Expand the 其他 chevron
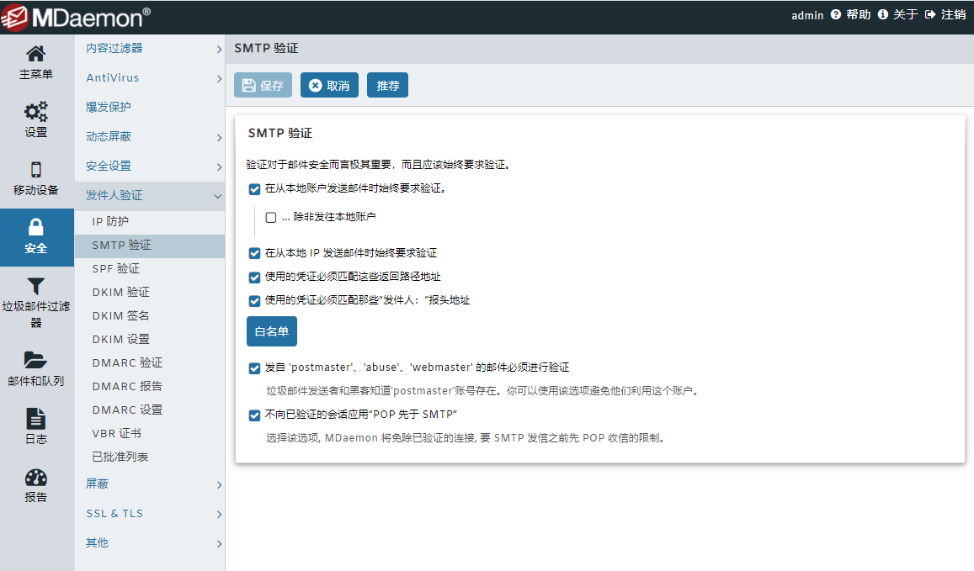Screen dimensions: 974x571 coord(219,544)
